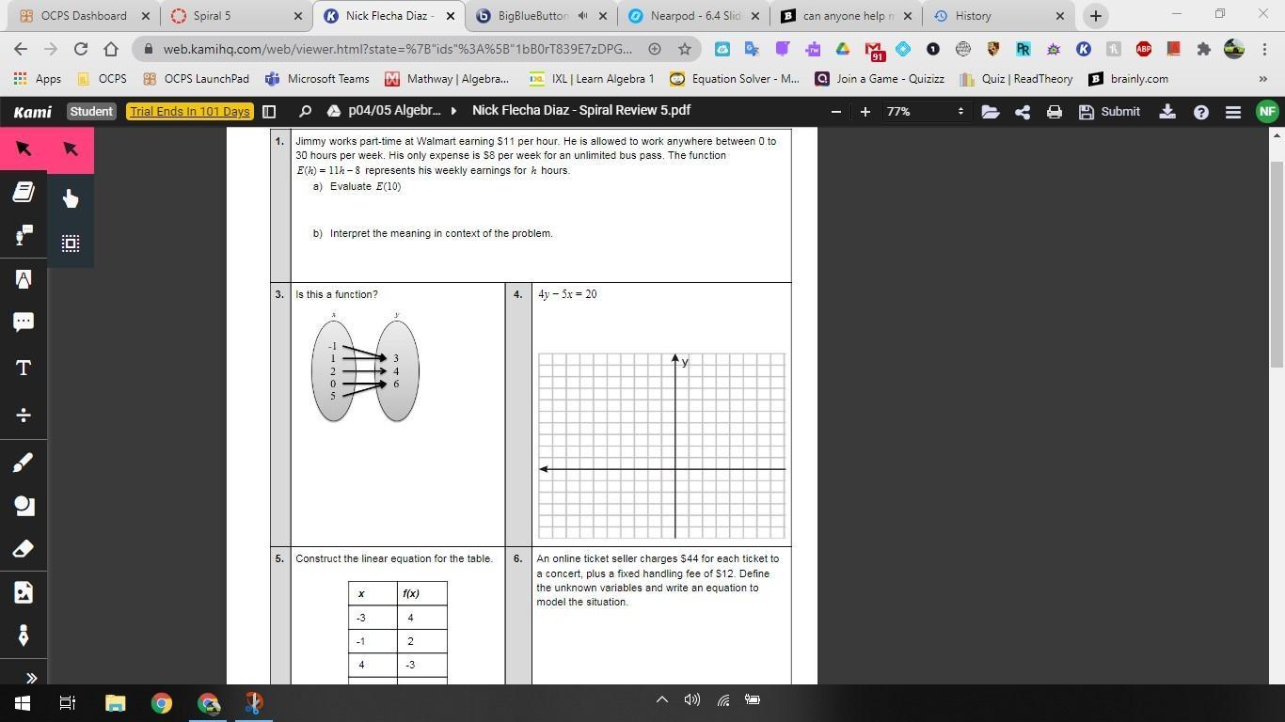Select the Markup highlight text tool
The height and width of the screenshot is (722, 1285).
tap(24, 279)
